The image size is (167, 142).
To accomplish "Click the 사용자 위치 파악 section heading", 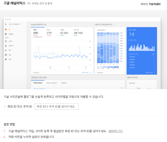I will pos(132,77).
